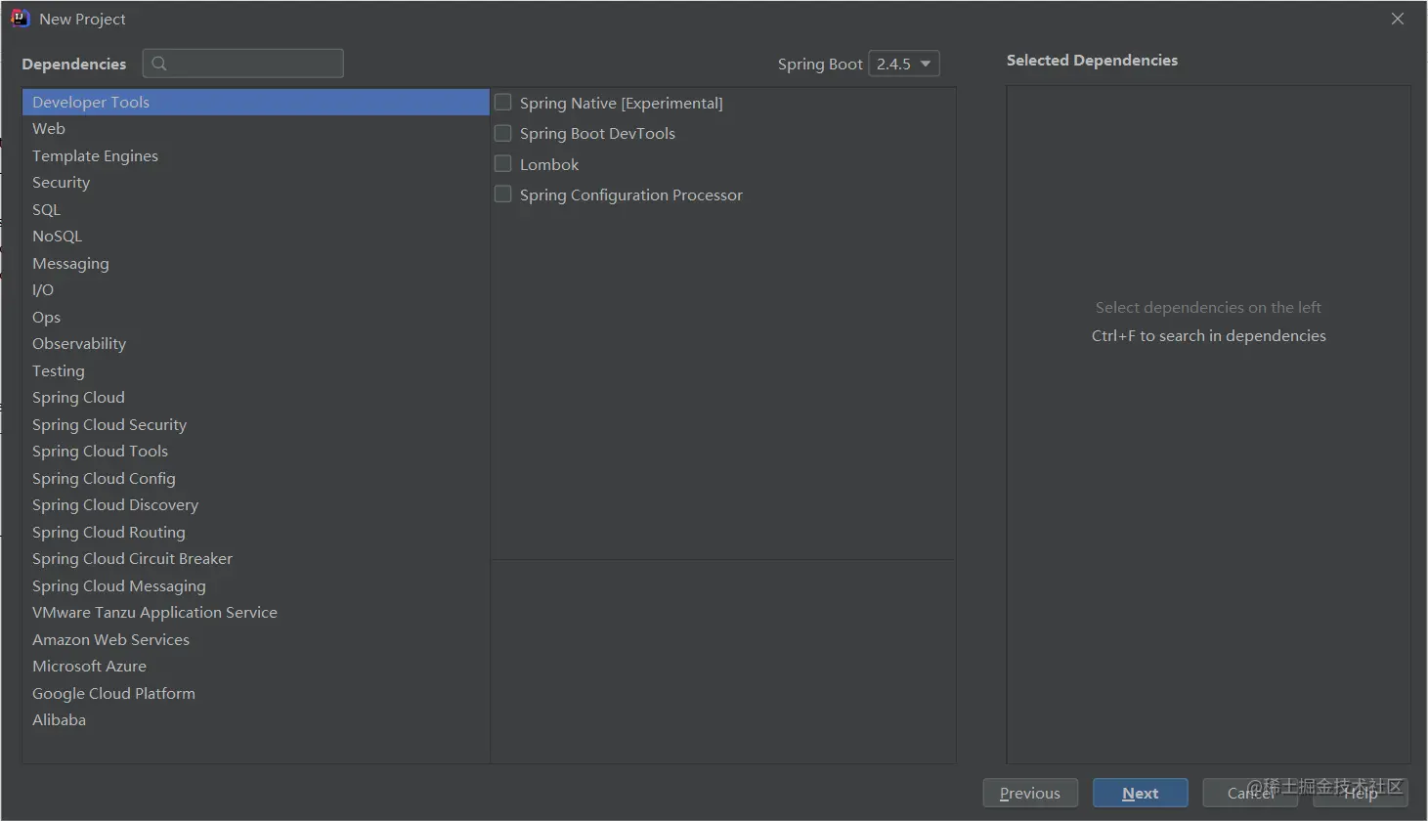Choose the Ops category

pyautogui.click(x=256, y=317)
